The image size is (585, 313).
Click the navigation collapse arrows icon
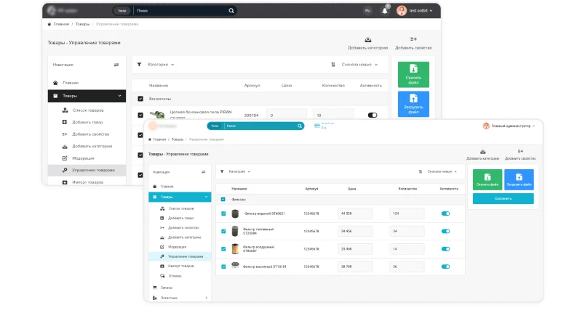coord(116,65)
